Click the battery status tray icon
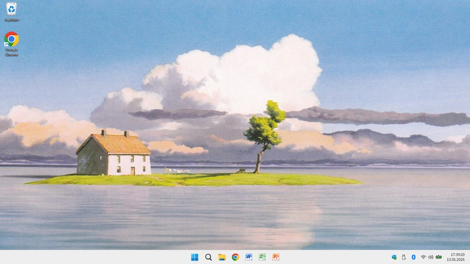The image size is (470, 264). 439,257
